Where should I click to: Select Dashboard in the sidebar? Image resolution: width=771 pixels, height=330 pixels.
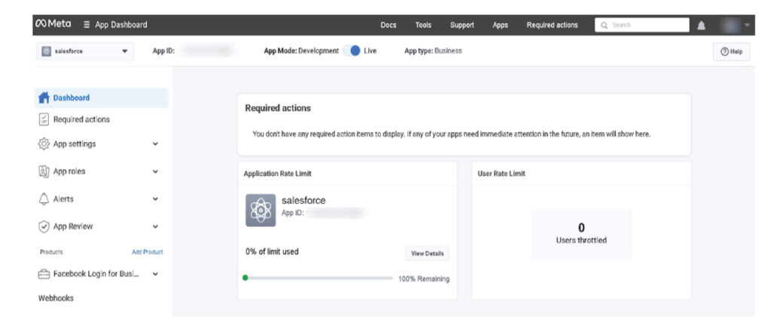tap(102, 98)
